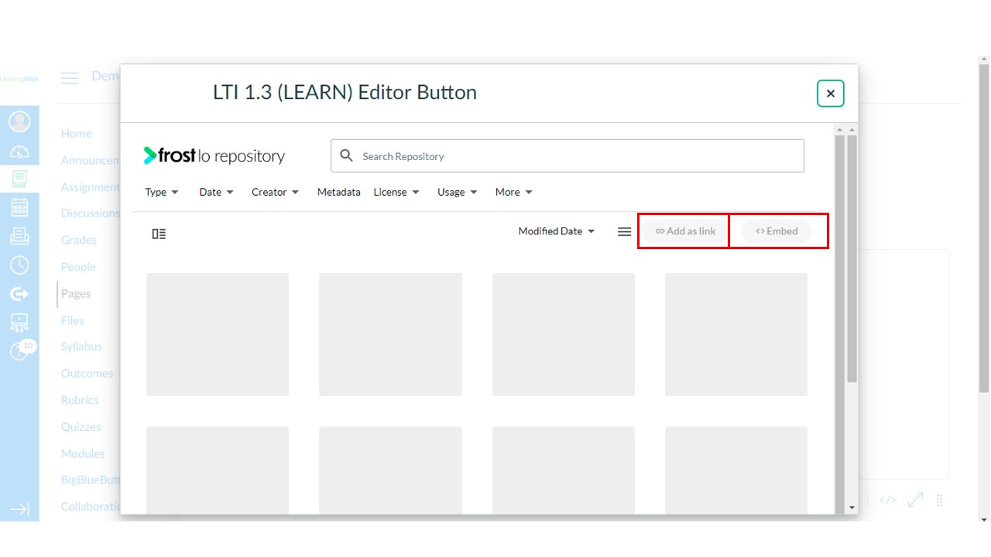Viewport: 991px width, 557px height.
Task: Open the More filter dropdown
Action: pos(514,192)
